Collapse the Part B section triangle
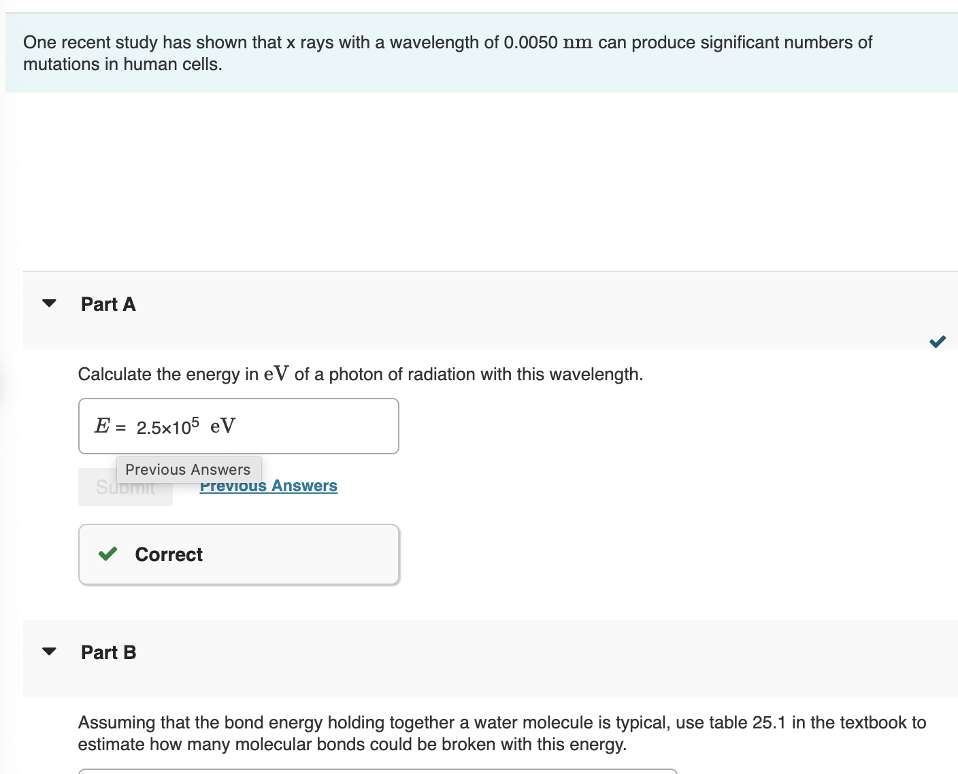Image resolution: width=958 pixels, height=774 pixels. coord(49,652)
